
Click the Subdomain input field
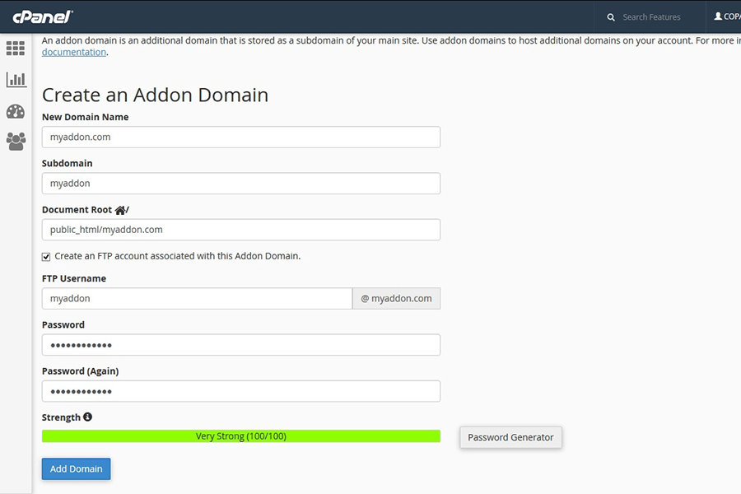tap(240, 184)
